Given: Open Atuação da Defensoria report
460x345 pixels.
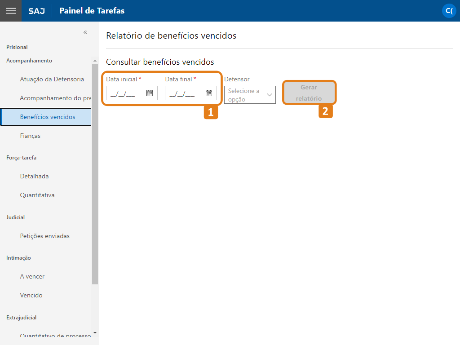Looking at the screenshot, I should (x=52, y=79).
